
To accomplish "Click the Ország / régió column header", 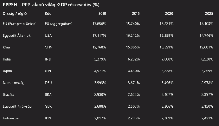I will tap(15, 13).
